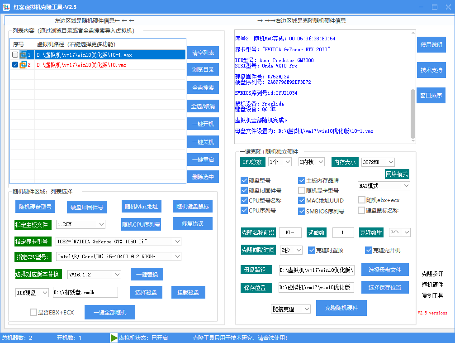Click the info log vertical scrollbar
Screen dimensions: 455x343
pos(412,113)
